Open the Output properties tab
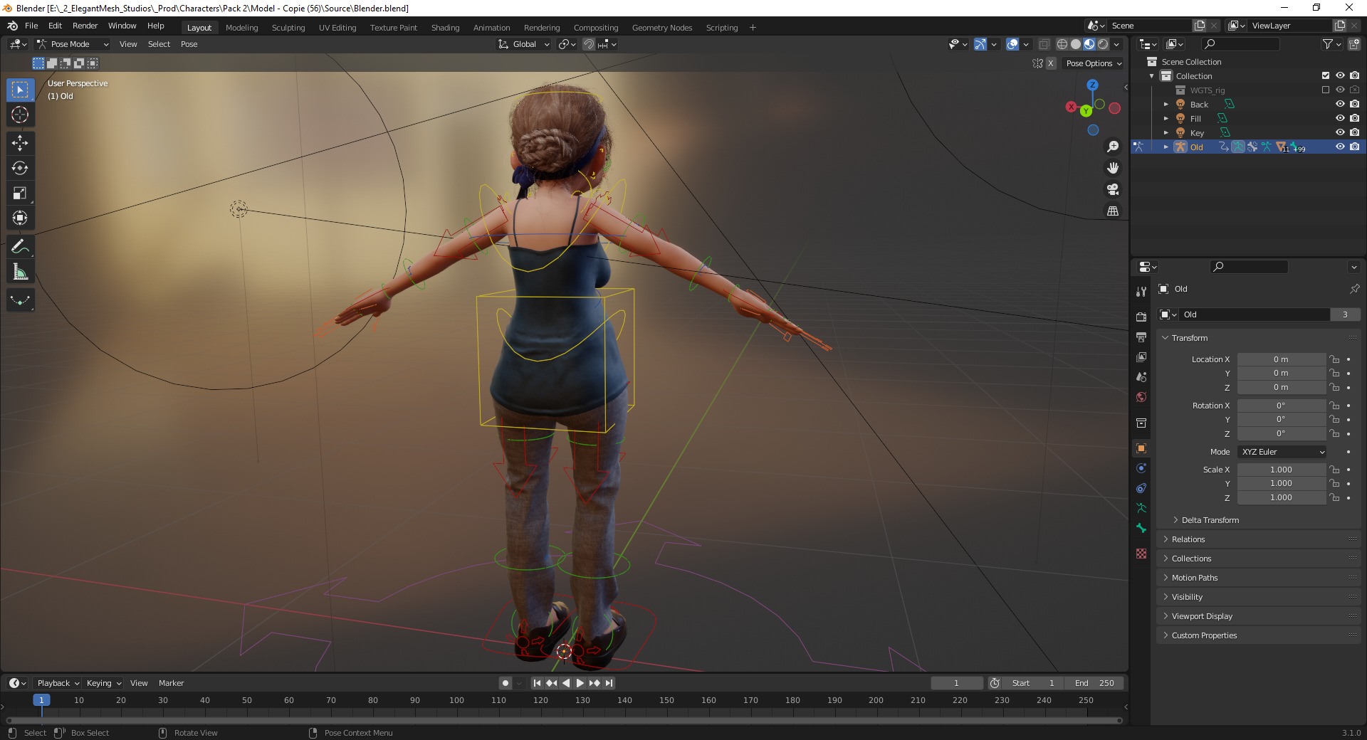 (1141, 337)
